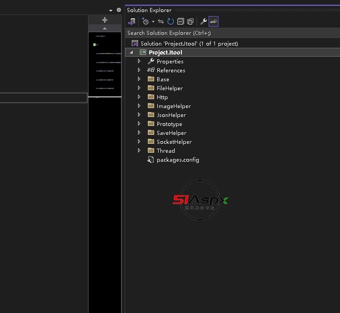Select Solution 'Project.Itool' root node
340x313 pixels.
[189, 43]
